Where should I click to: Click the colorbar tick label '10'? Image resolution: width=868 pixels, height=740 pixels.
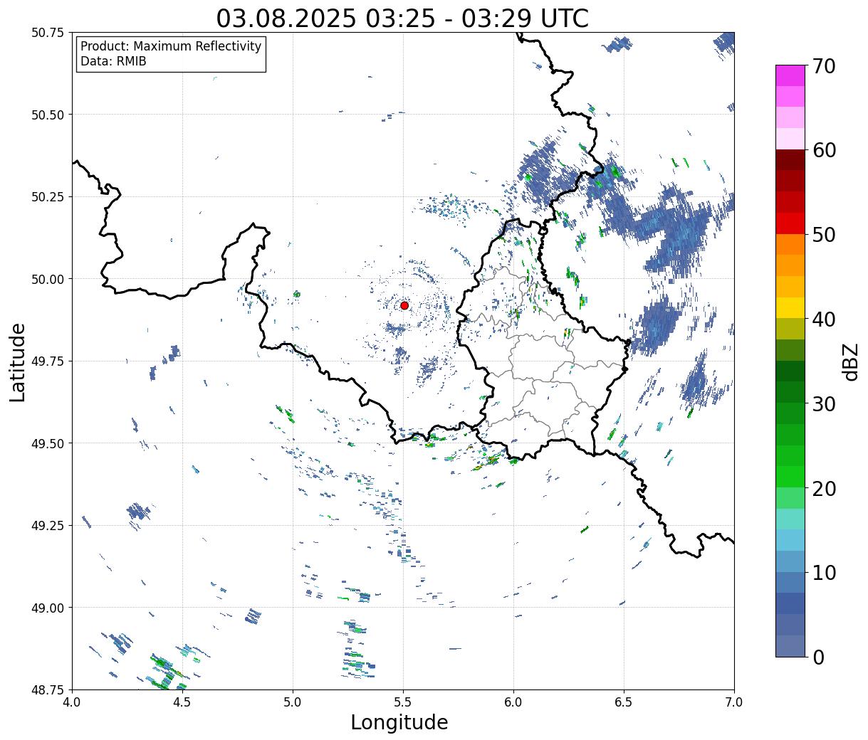[825, 573]
